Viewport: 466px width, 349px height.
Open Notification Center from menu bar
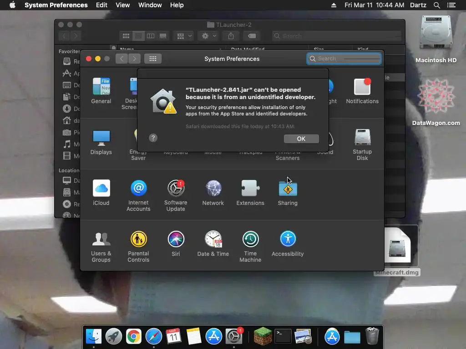(451, 5)
